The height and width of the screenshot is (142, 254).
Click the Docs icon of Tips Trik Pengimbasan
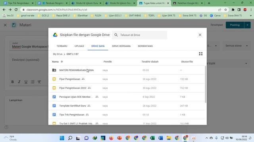click(54, 115)
